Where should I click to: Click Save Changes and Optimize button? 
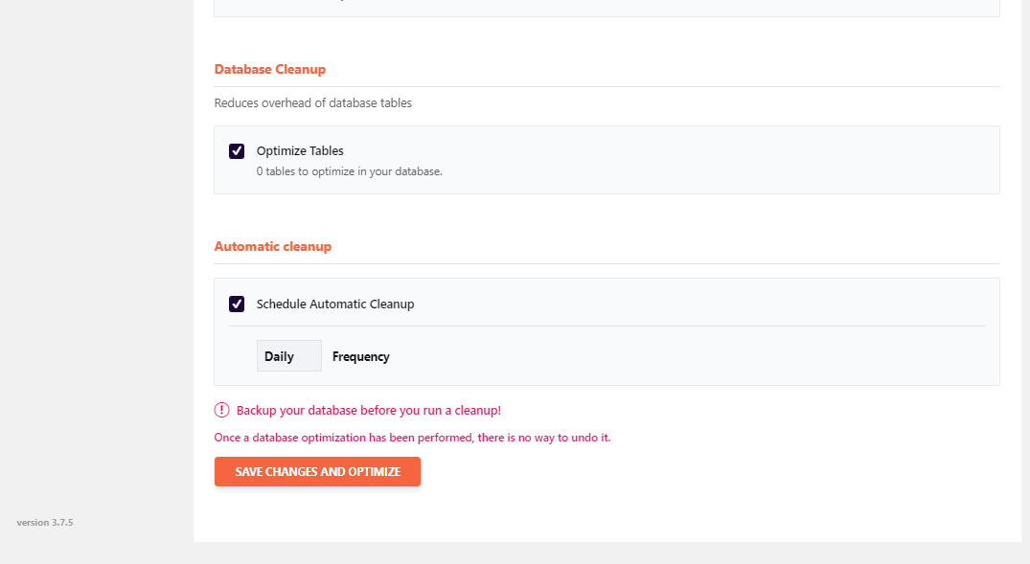[x=317, y=472]
